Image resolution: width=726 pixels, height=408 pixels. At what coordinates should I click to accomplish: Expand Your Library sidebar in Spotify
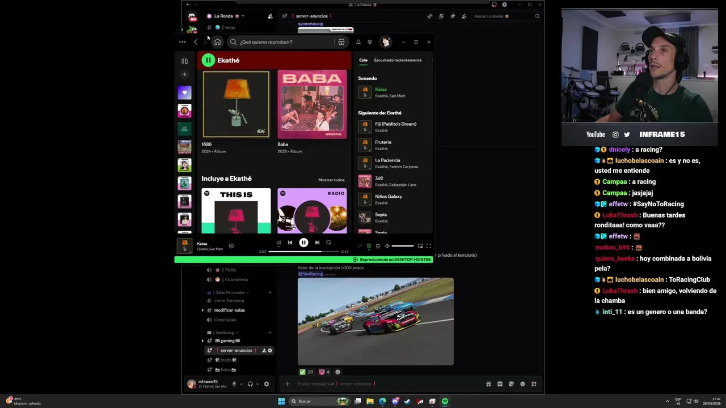[184, 61]
